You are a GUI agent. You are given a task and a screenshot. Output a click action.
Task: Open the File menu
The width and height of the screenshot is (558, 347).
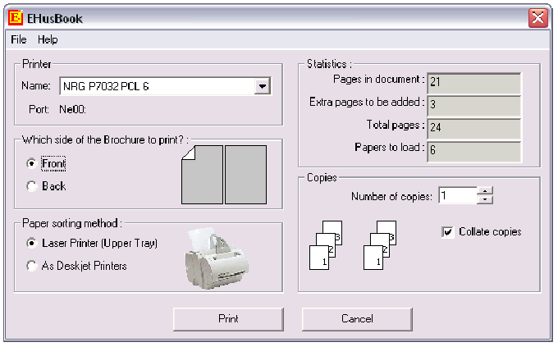pyautogui.click(x=19, y=39)
